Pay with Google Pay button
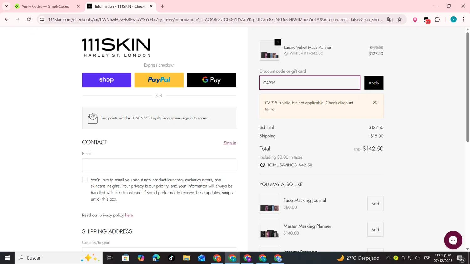 (x=211, y=80)
